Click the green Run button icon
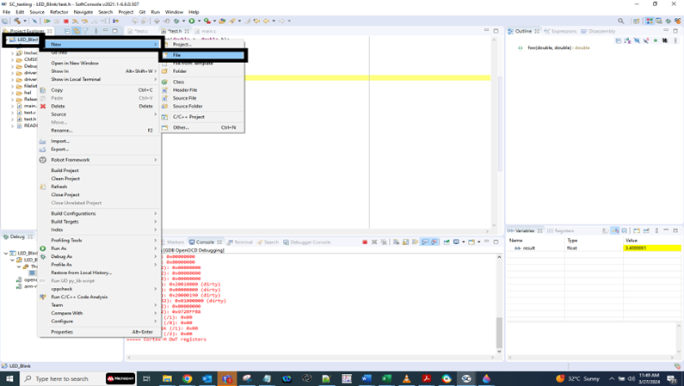This screenshot has height=386, width=684. coord(192,21)
